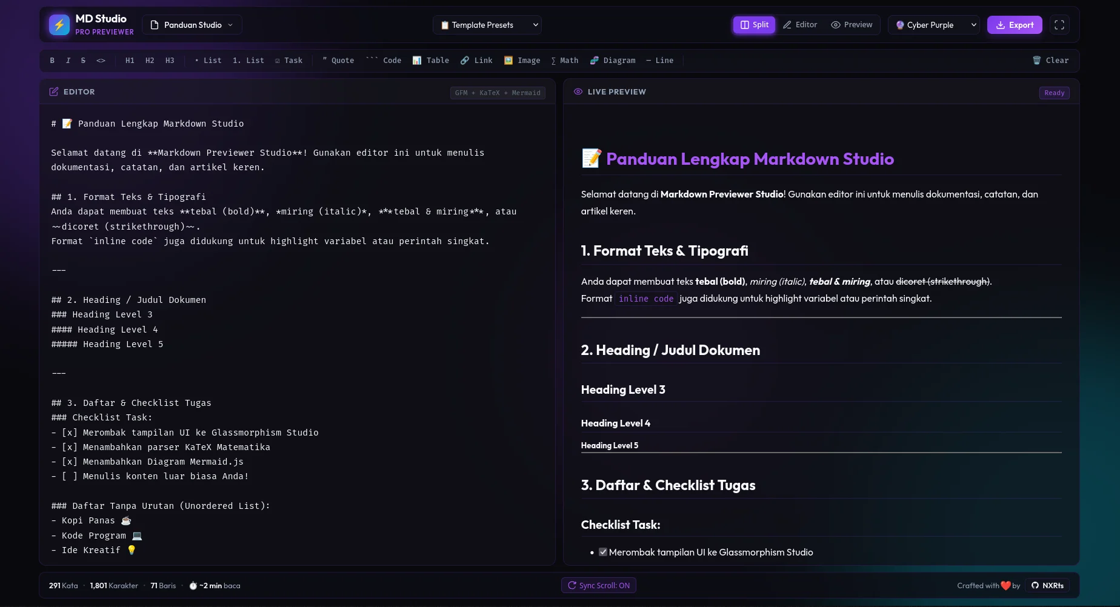Click the Export button
The image size is (1120, 607).
[x=1015, y=25]
